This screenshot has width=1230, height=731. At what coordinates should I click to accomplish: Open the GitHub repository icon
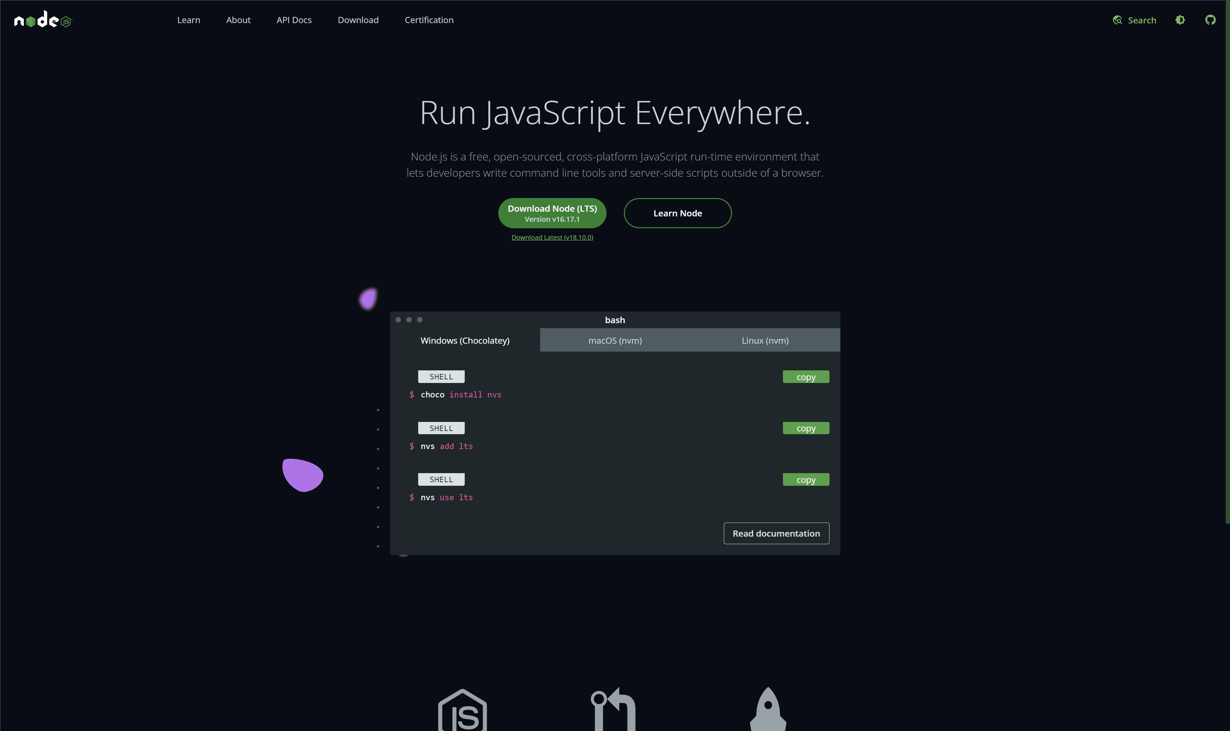1210,20
